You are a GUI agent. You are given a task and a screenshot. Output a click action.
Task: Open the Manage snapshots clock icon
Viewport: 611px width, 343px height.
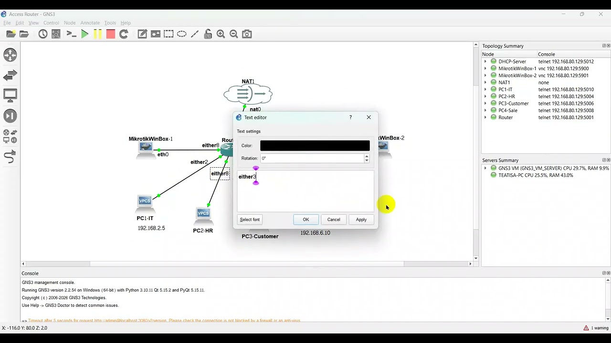(x=43, y=34)
